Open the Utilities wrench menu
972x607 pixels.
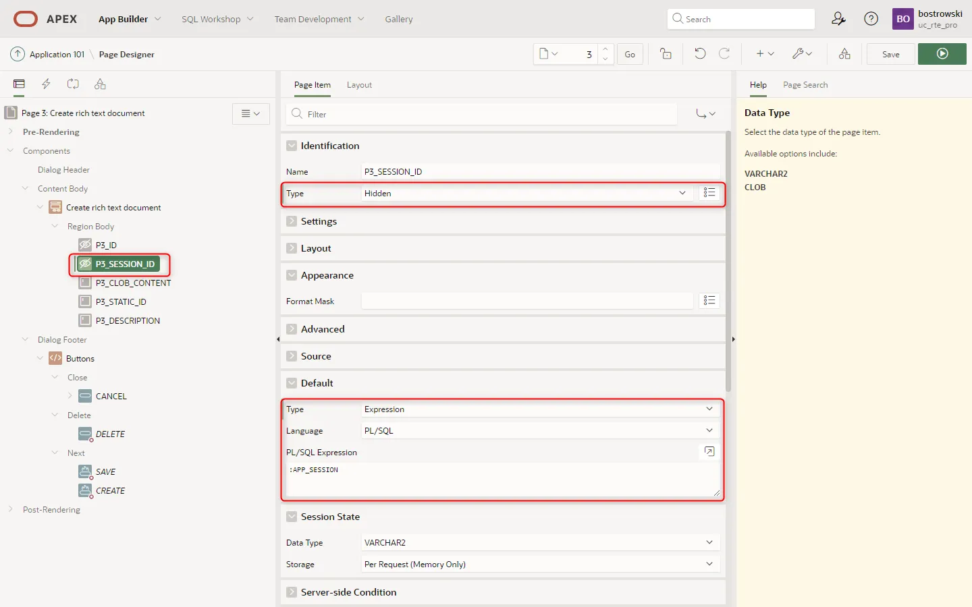point(801,54)
